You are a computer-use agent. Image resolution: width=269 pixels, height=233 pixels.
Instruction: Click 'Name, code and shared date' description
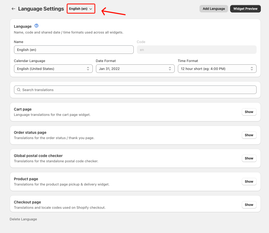tap(69, 32)
